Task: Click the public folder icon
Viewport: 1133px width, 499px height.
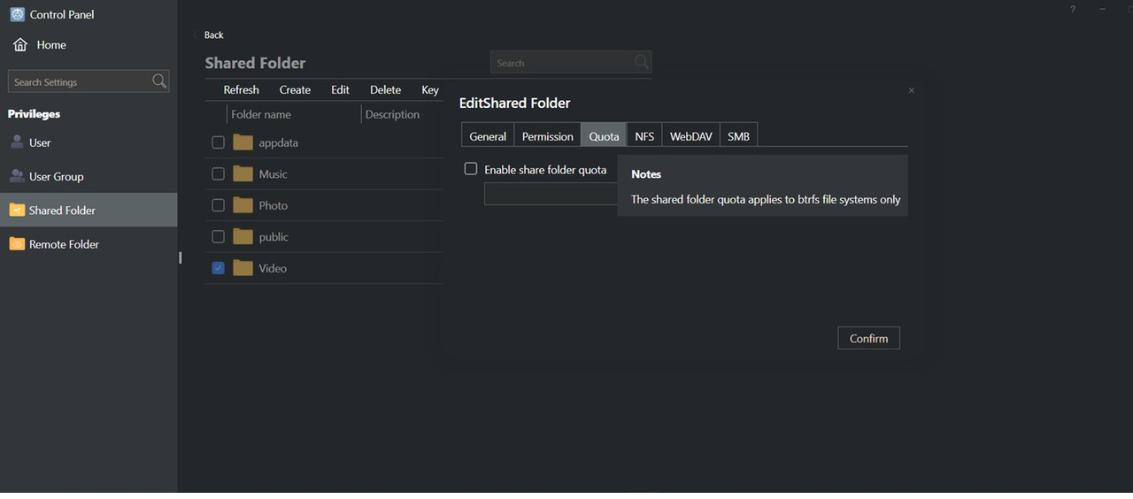Action: tap(243, 236)
